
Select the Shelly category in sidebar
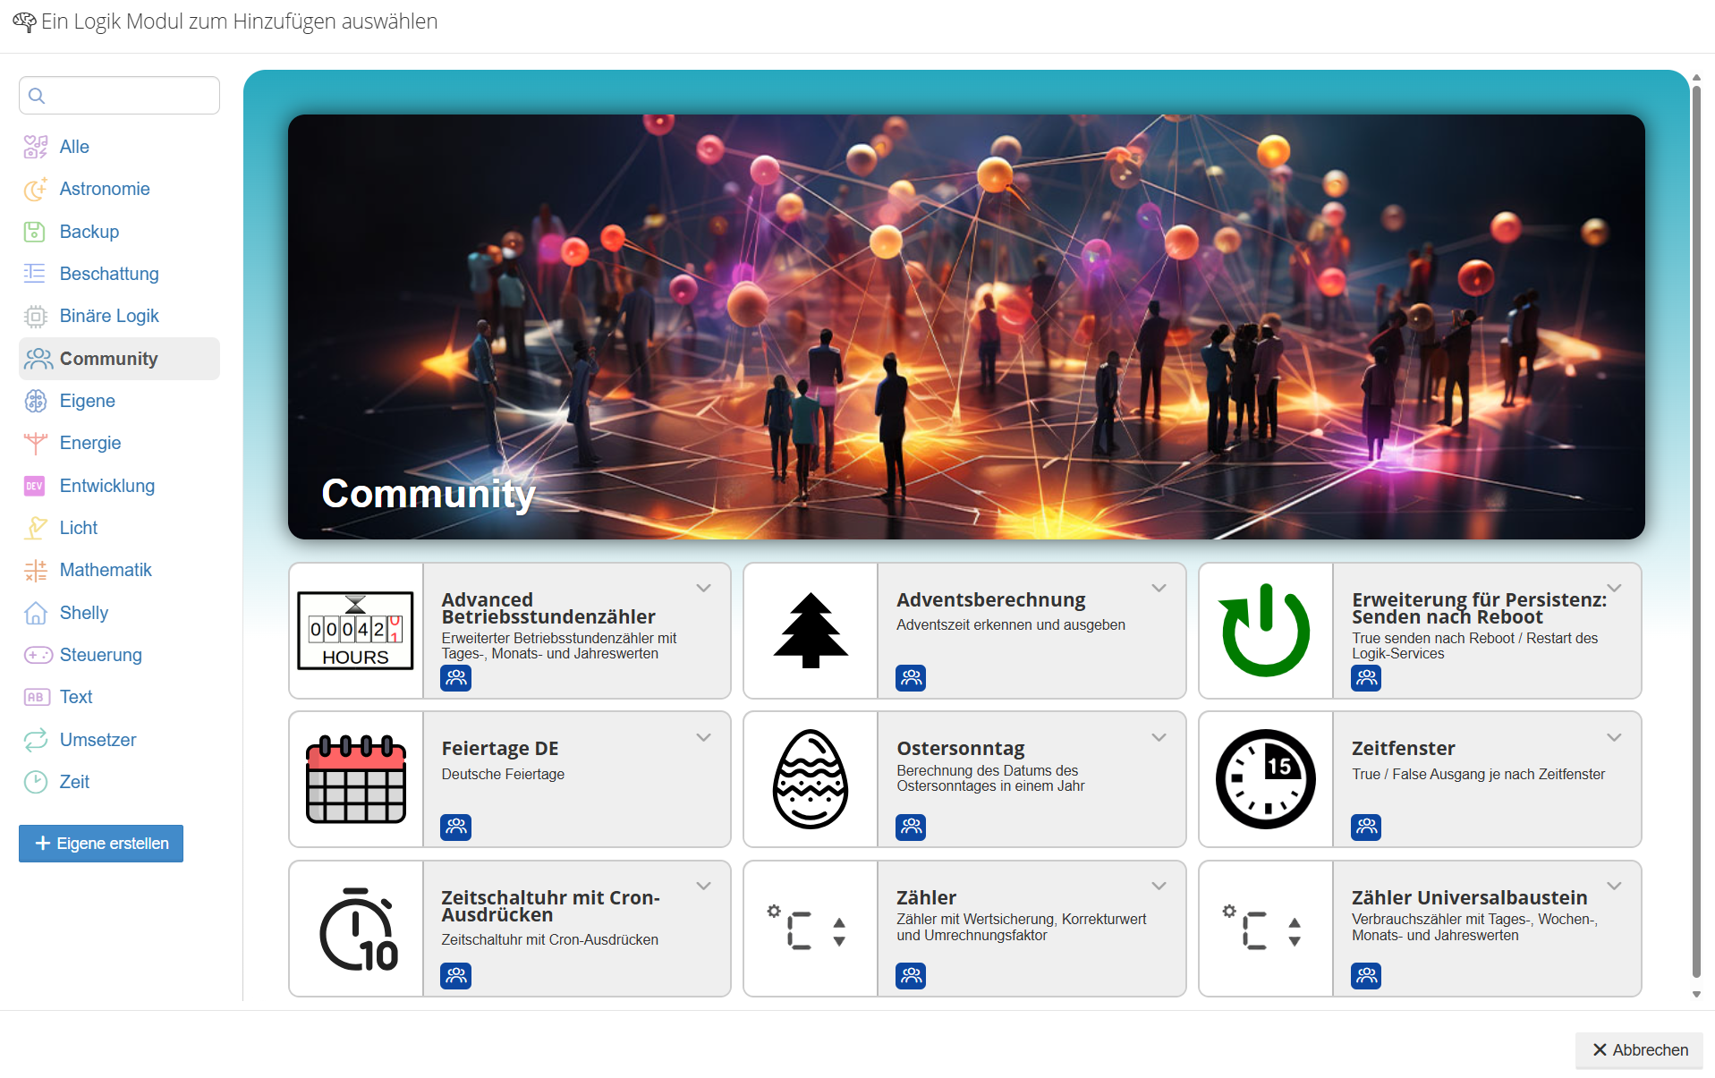pyautogui.click(x=83, y=613)
